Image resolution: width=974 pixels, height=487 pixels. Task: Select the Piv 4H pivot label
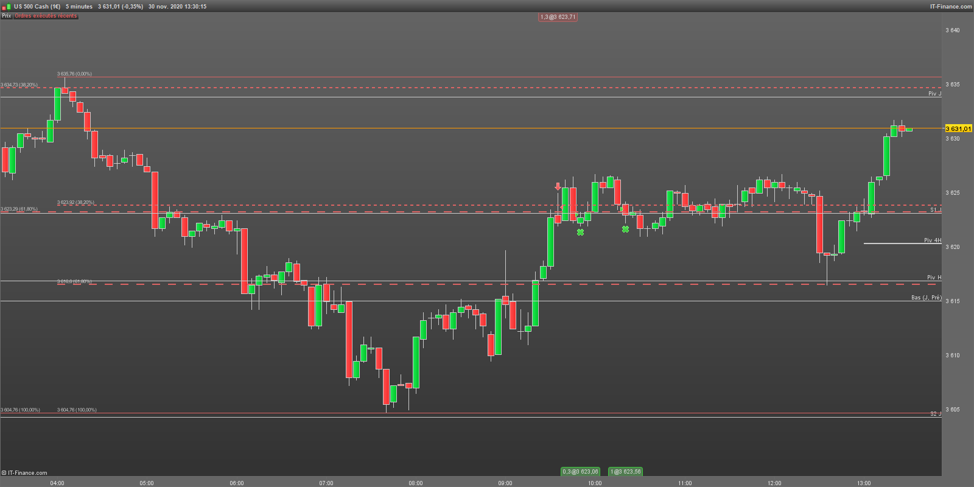(x=933, y=240)
